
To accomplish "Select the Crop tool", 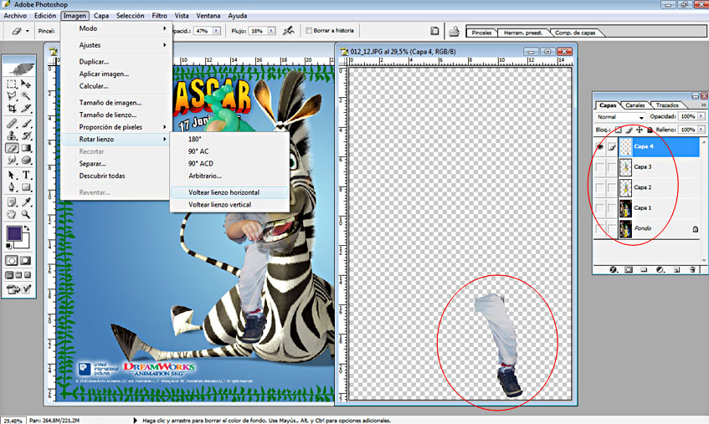I will (x=12, y=108).
